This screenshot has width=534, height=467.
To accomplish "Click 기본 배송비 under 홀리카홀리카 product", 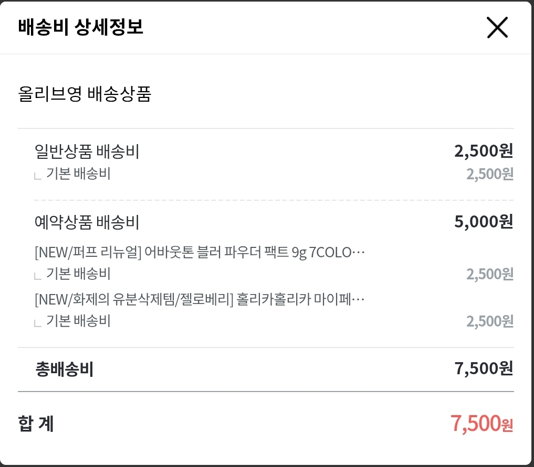I will [x=78, y=321].
